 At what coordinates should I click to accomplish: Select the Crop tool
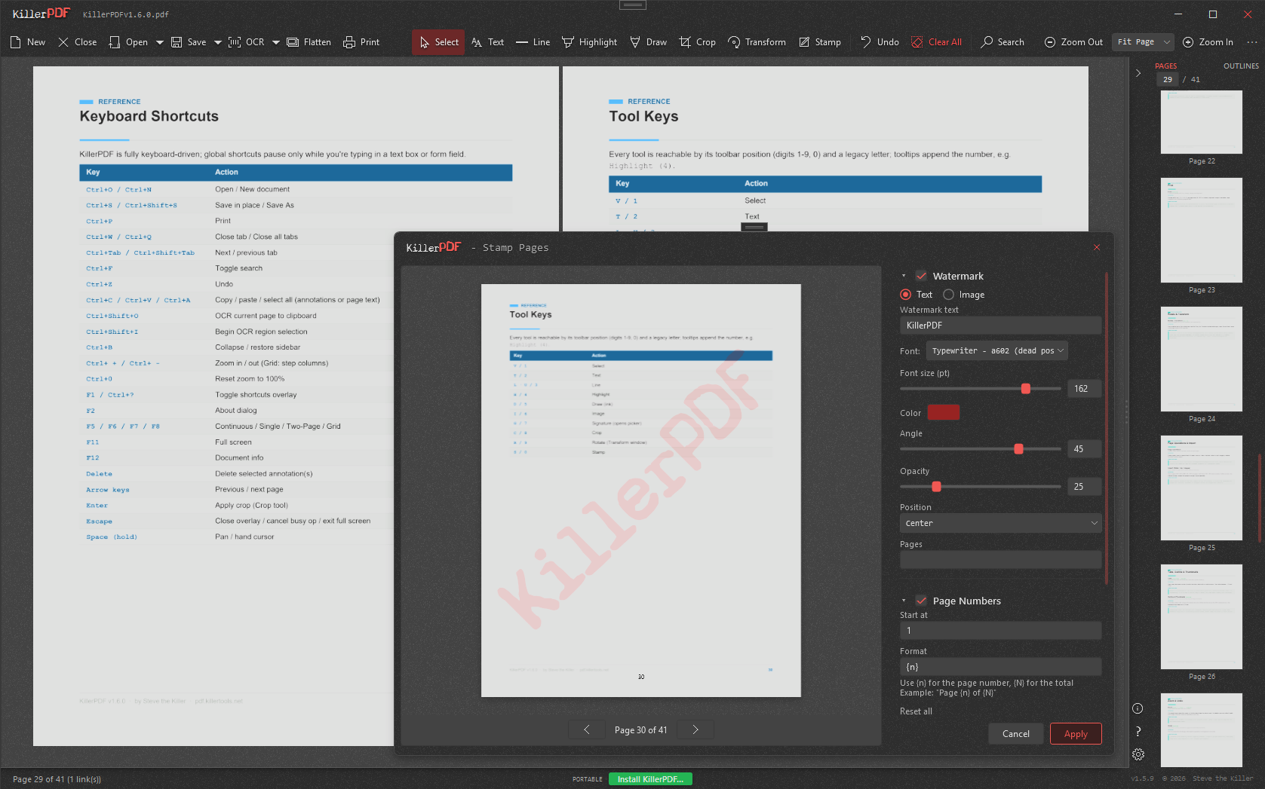click(697, 42)
